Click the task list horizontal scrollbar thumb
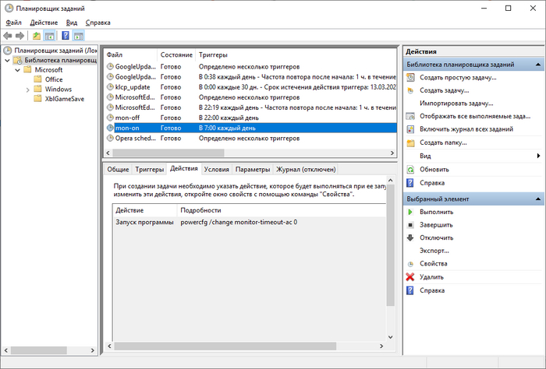 click(x=168, y=153)
